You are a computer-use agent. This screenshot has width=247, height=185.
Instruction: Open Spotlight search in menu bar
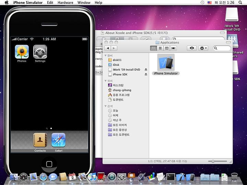point(240,2)
